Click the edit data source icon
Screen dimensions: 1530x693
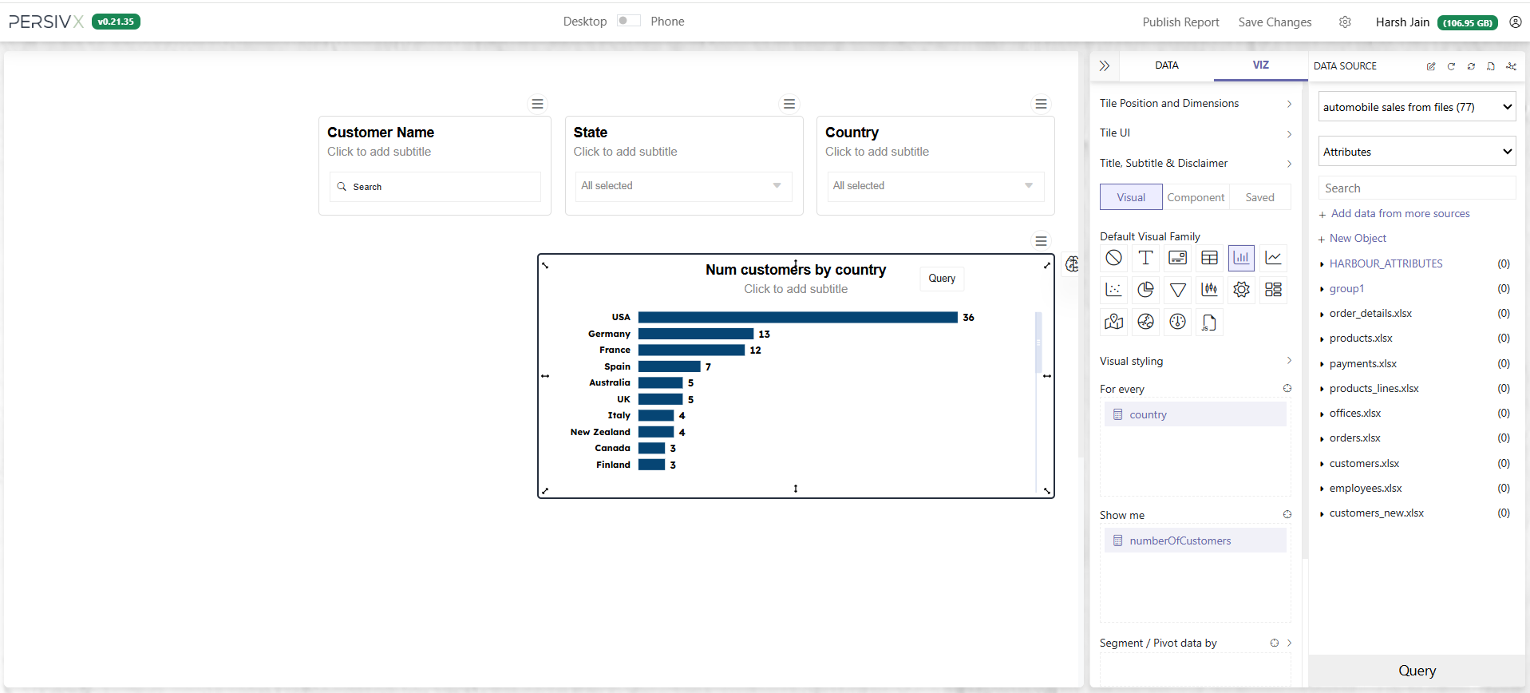click(1431, 66)
